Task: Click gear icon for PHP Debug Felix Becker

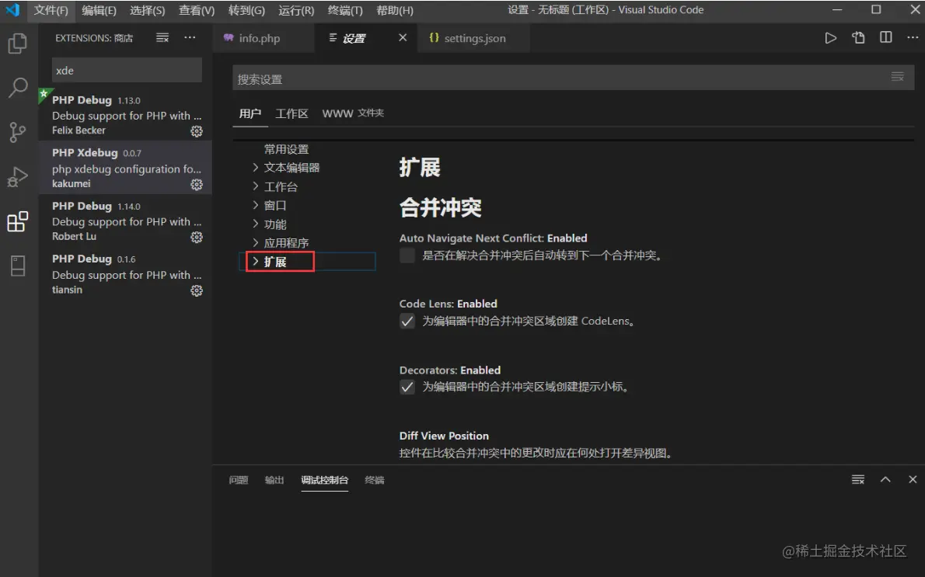Action: (x=197, y=130)
